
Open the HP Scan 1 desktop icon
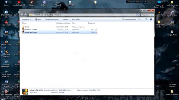point(57,3)
